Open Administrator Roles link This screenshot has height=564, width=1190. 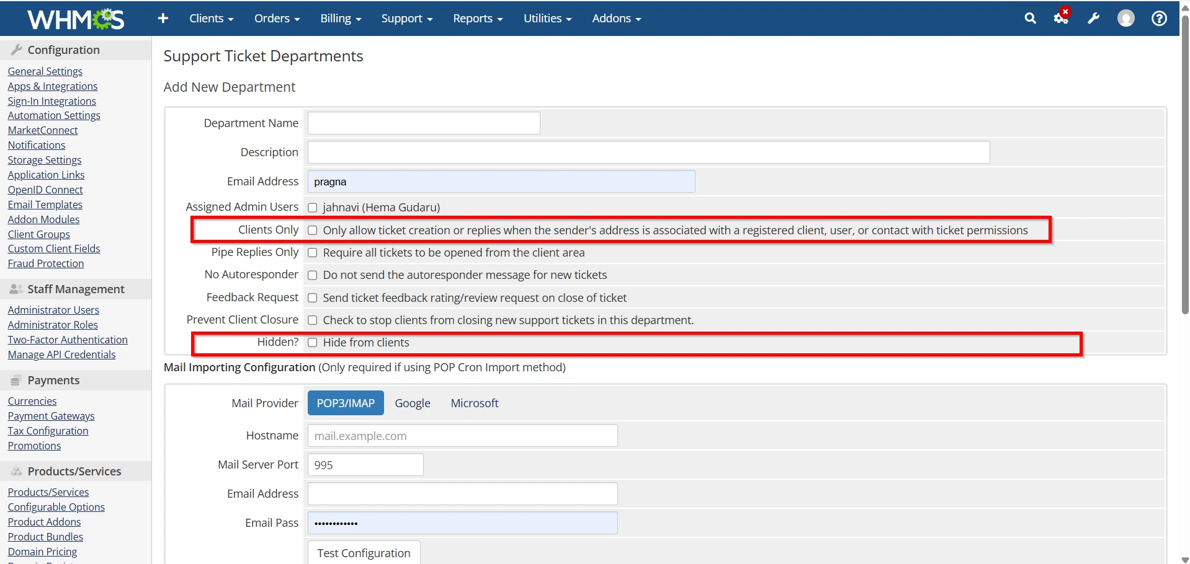pyautogui.click(x=53, y=325)
